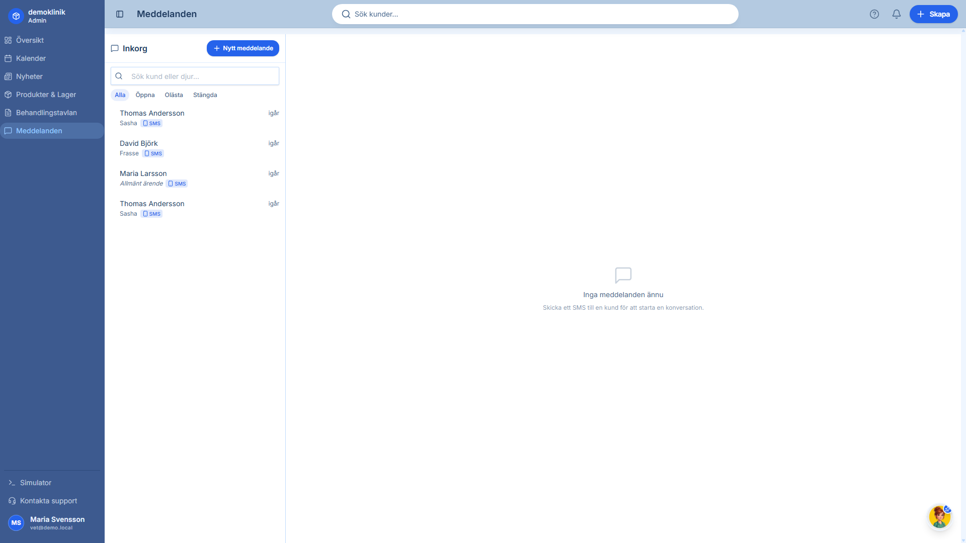Collapse the sidebar with the panel toggle

pos(120,14)
